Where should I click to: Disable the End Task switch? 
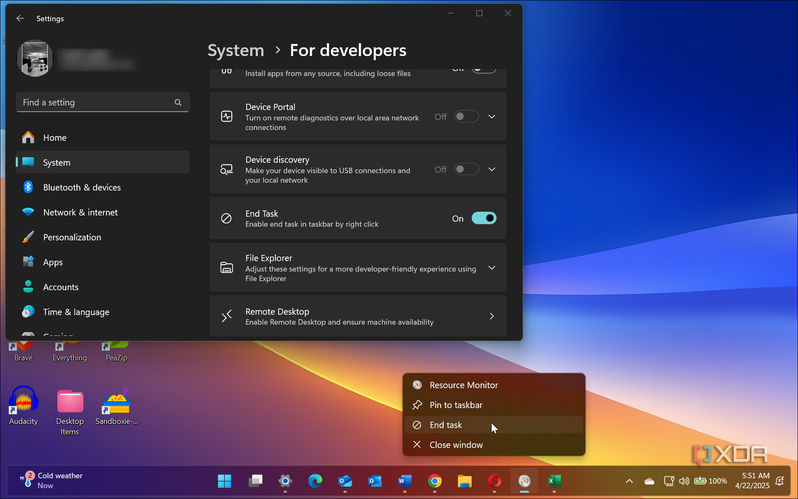tap(483, 218)
